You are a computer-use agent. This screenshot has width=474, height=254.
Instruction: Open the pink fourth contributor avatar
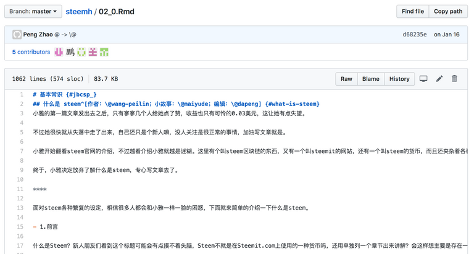[93, 52]
